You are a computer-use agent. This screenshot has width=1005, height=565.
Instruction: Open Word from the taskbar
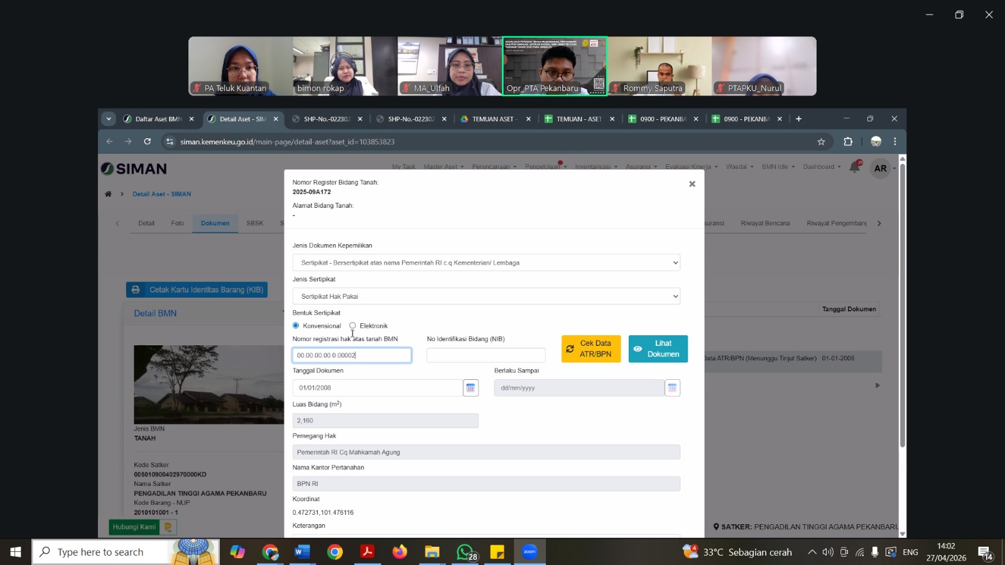point(302,552)
